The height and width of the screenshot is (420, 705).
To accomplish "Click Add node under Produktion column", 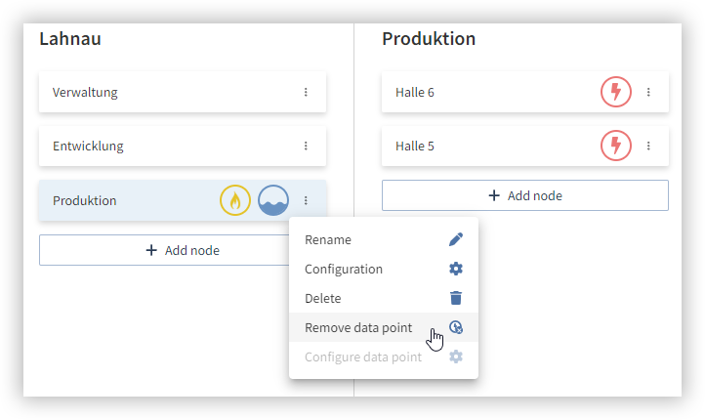I will [525, 195].
